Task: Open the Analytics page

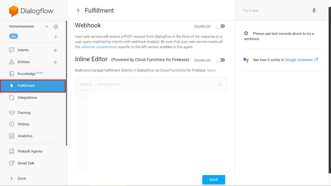Action: click(x=25, y=136)
